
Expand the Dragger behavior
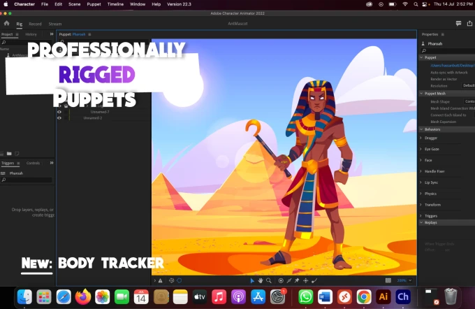(421, 138)
